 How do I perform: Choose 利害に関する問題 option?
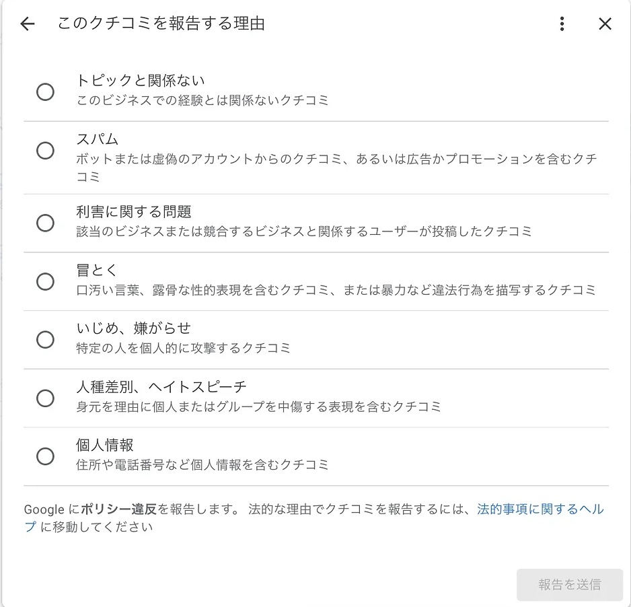(45, 223)
